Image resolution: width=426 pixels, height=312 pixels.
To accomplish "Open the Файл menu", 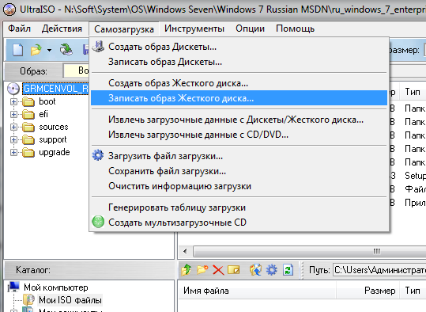I will tap(19, 29).
